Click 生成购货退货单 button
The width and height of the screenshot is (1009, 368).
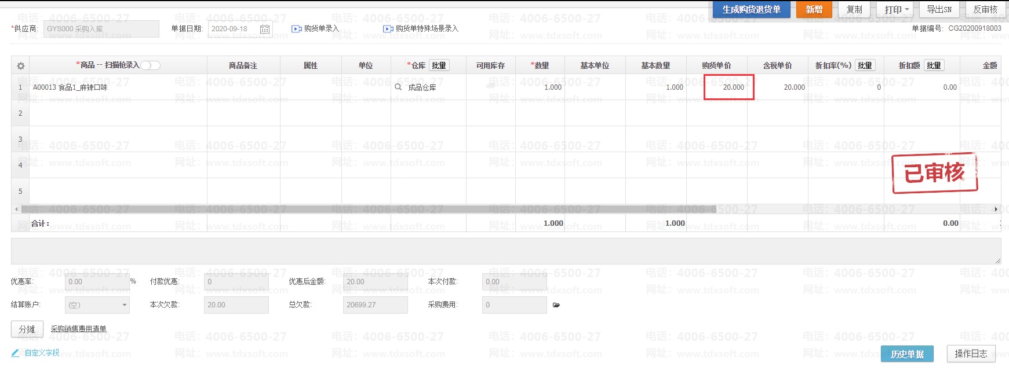point(751,9)
